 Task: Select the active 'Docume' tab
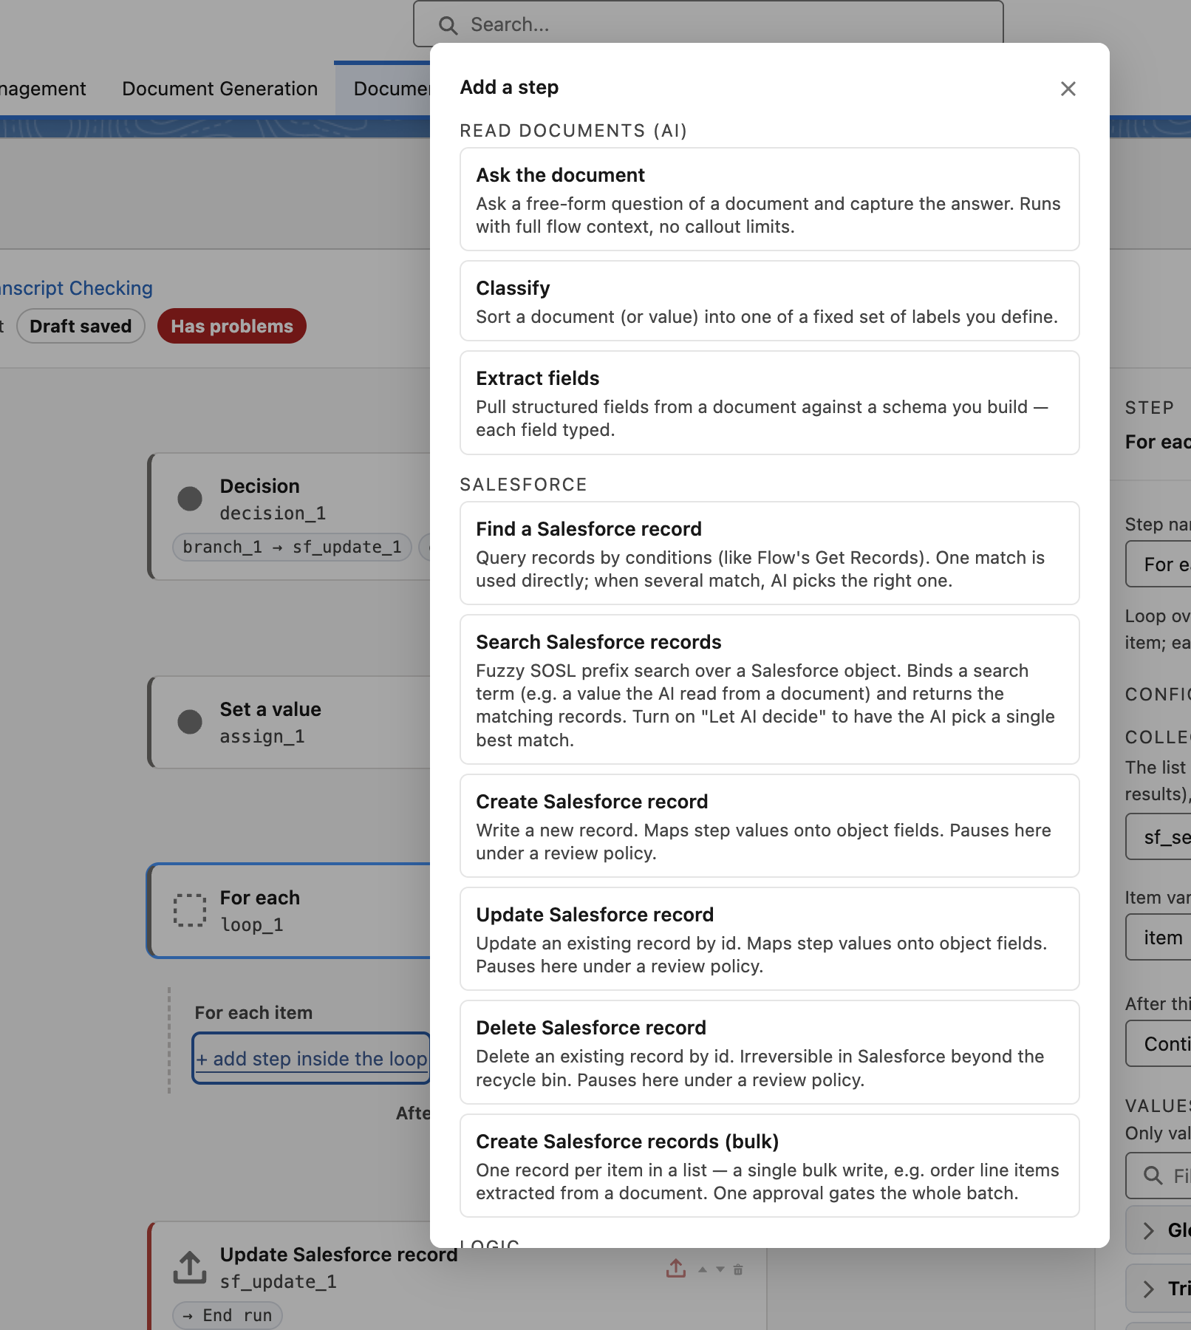pyautogui.click(x=383, y=89)
